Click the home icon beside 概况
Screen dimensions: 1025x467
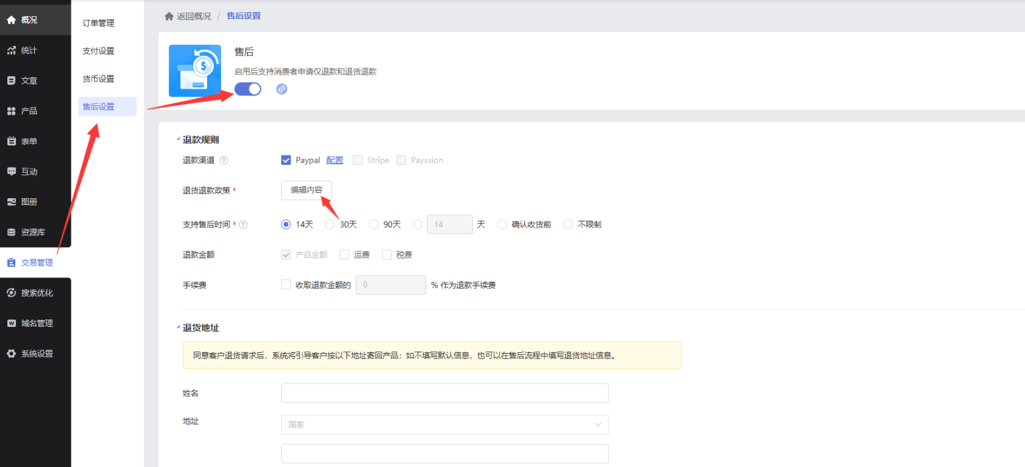click(11, 20)
